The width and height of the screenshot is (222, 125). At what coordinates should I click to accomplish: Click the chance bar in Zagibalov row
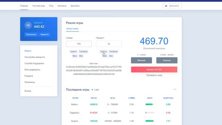coord(150,113)
